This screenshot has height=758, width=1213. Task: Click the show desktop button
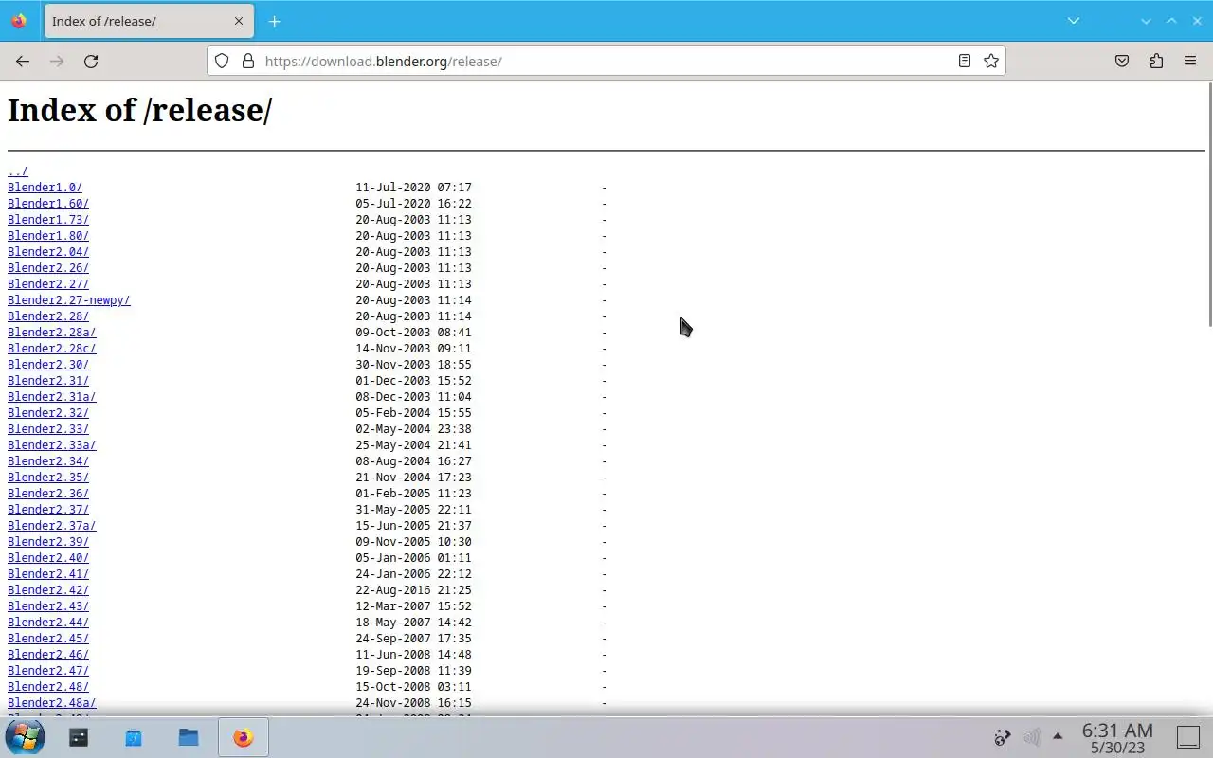coord(1188,737)
